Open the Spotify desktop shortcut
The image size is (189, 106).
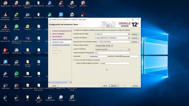pyautogui.click(x=17, y=74)
